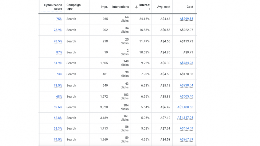This screenshot has height=146, width=260.
Task: Sort by Optimization score column header
Action: (x=53, y=7)
